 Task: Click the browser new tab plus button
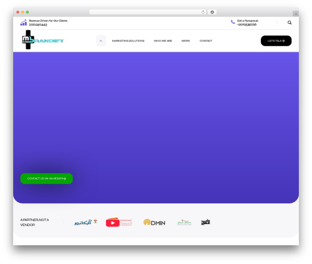click(x=296, y=14)
